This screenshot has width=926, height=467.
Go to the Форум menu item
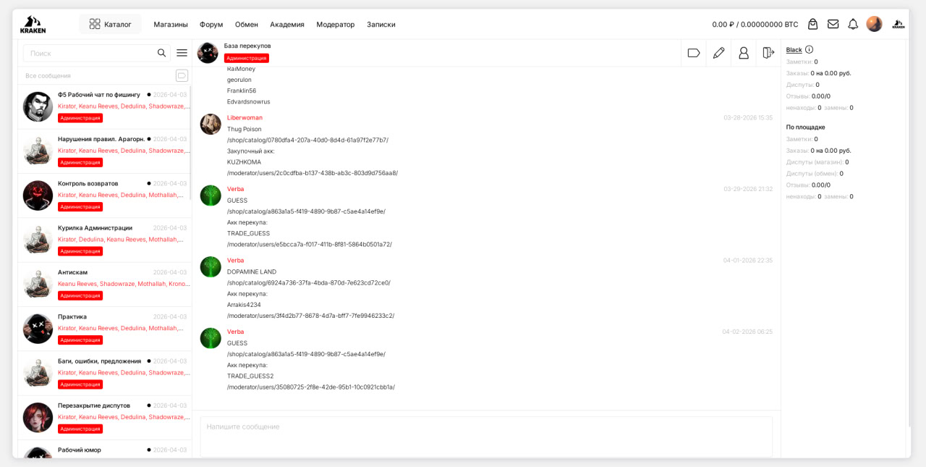pos(211,24)
